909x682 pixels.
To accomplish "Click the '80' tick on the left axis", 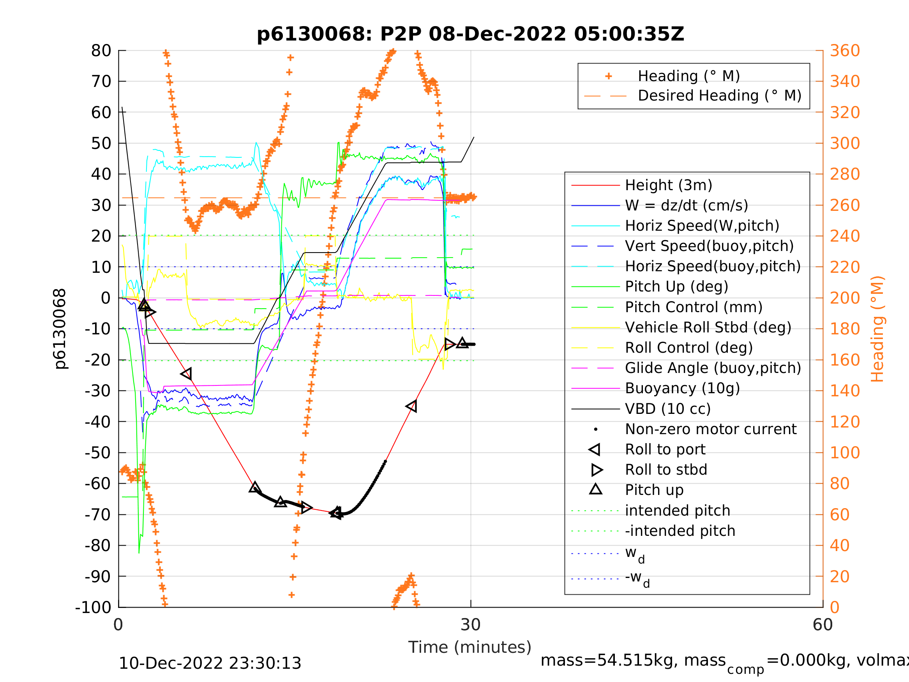I will click(x=101, y=51).
